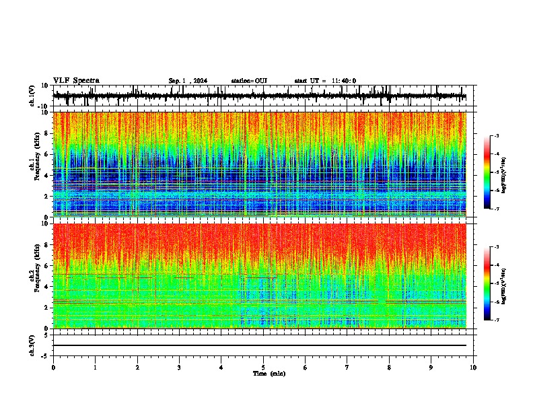Screen dimensions: 533x412
Task: Click the ch.1 colorbar label '-3'
Action: (496, 135)
